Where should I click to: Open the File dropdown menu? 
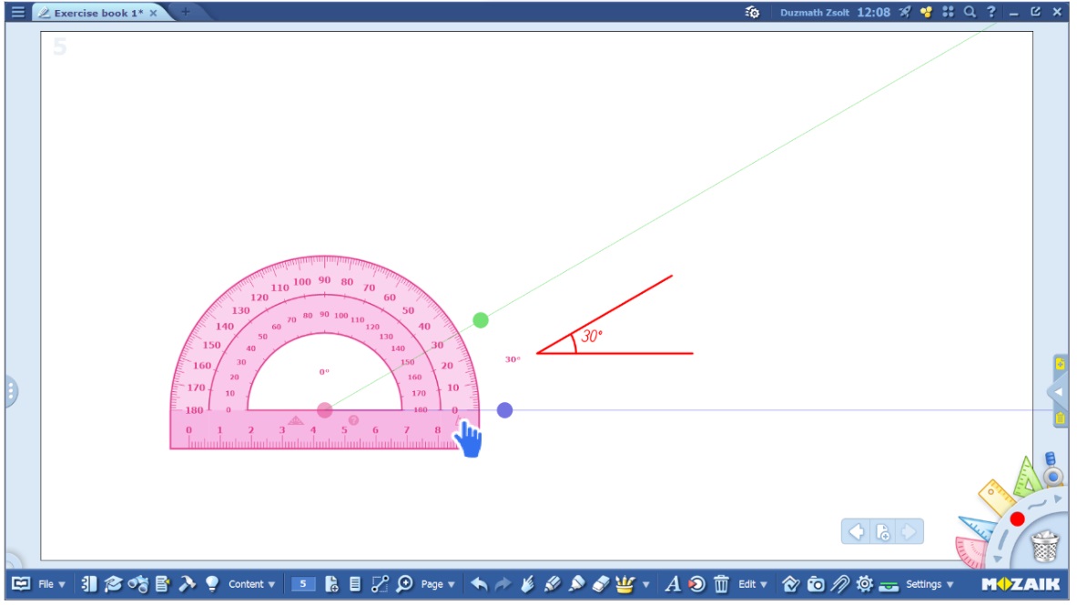(51, 584)
